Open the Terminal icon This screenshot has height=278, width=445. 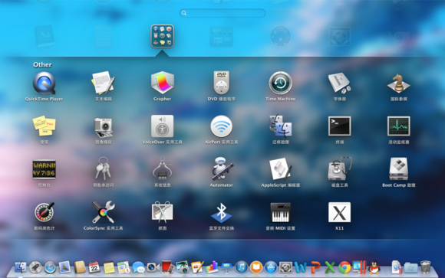(x=339, y=126)
